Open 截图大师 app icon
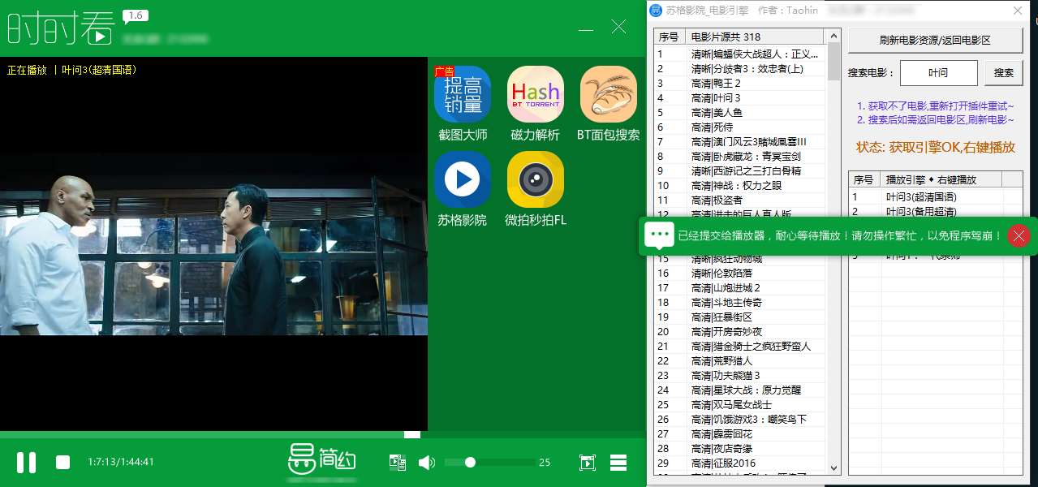Screen dimensions: 1038x487 pyautogui.click(x=463, y=94)
